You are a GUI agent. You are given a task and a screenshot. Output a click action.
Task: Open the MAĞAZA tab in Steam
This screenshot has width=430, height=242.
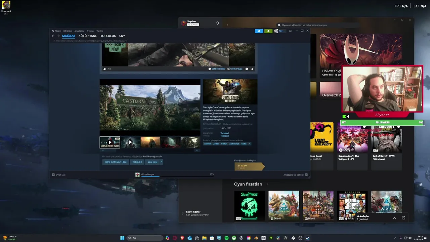point(69,36)
